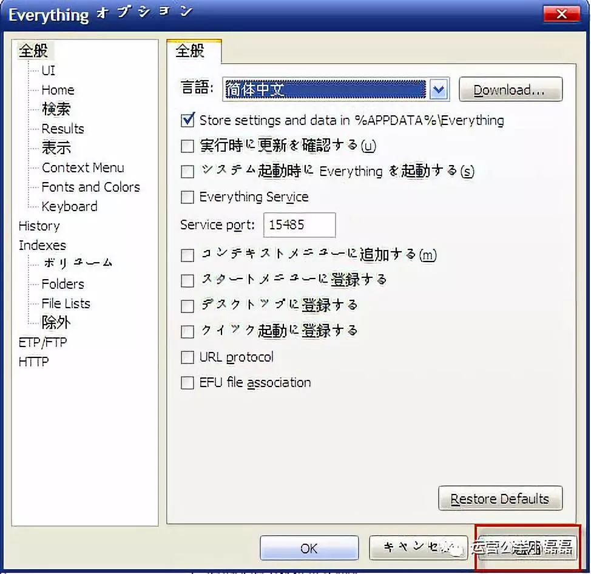Screen dimensions: 591x574
Task: Enable EFU file association checkbox
Action: coord(187,383)
